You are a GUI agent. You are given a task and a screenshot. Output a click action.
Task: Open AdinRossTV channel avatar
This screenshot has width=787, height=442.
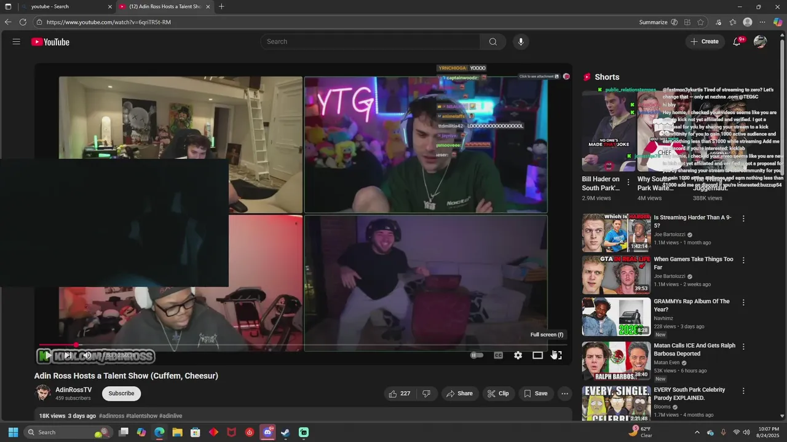tap(43, 393)
